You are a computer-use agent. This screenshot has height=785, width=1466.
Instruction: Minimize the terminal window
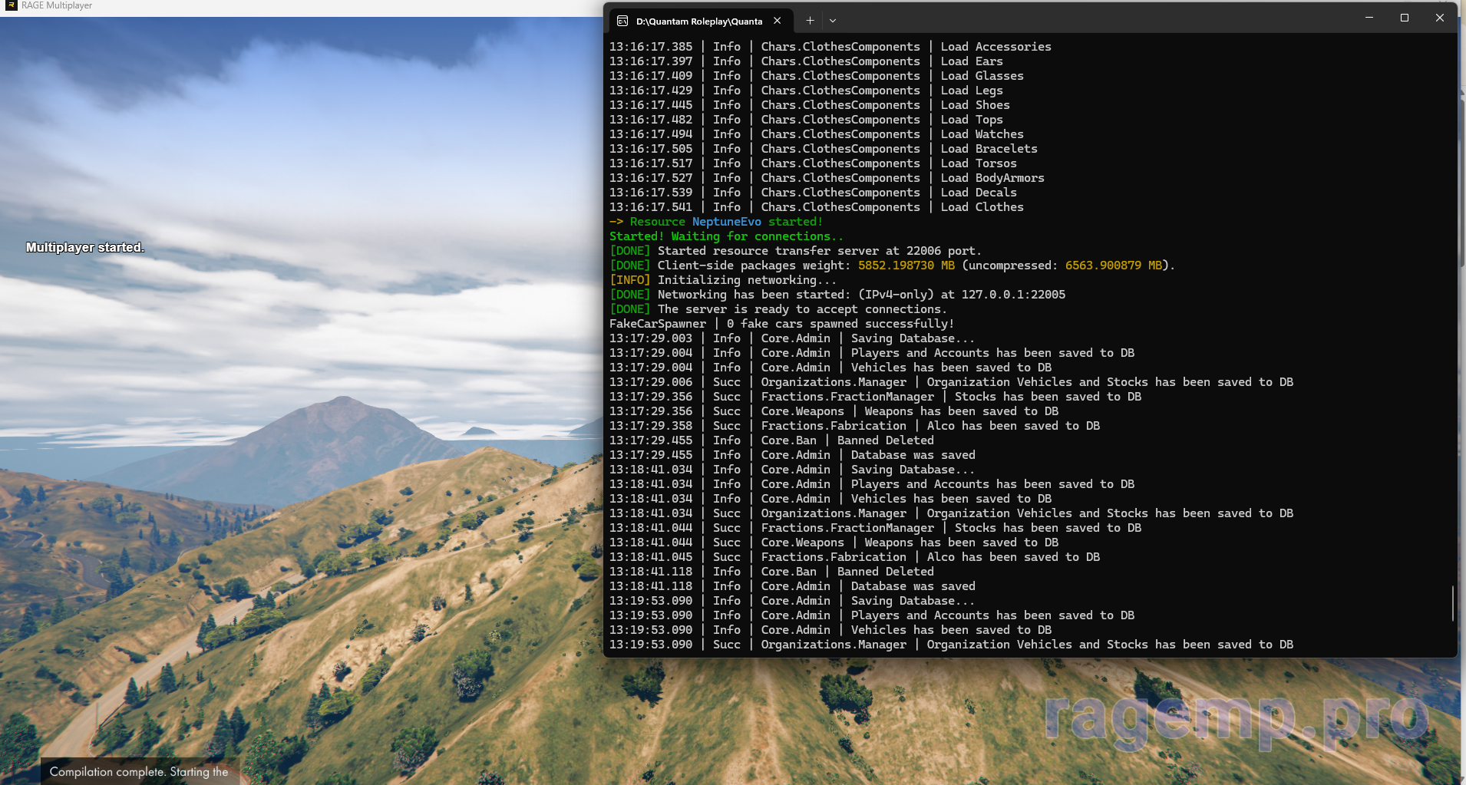1369,18
